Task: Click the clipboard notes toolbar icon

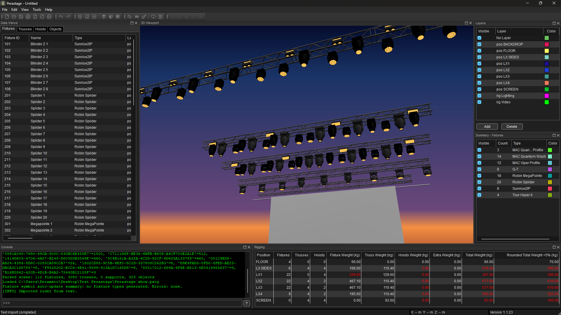Action: tap(160, 17)
